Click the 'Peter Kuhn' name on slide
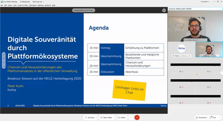 (15, 86)
